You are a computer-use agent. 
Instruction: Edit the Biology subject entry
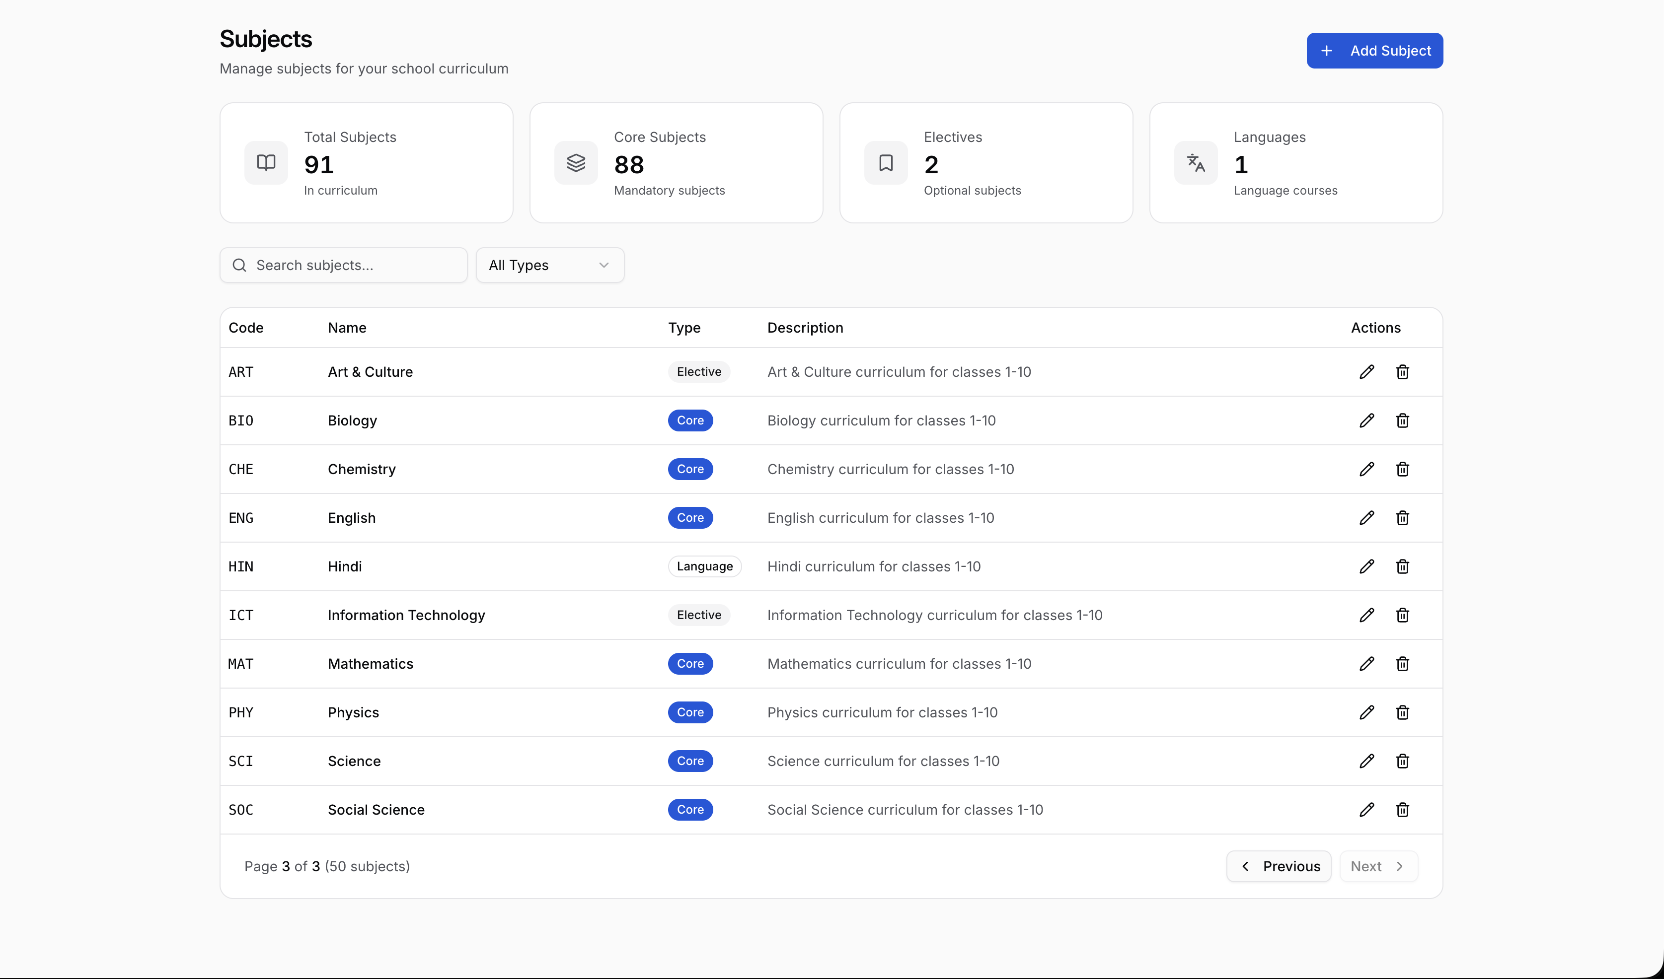[x=1367, y=420]
